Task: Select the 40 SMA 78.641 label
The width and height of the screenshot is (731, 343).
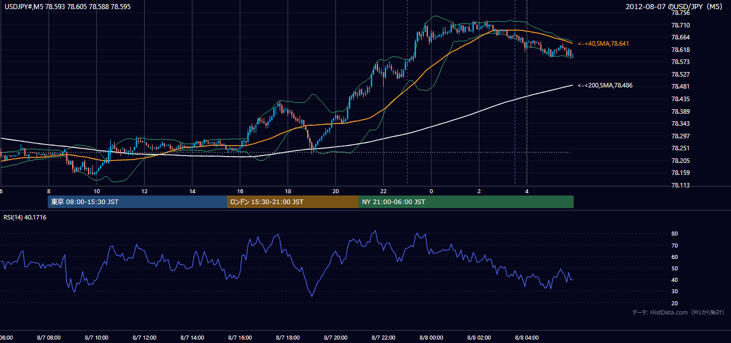Action: coord(604,43)
